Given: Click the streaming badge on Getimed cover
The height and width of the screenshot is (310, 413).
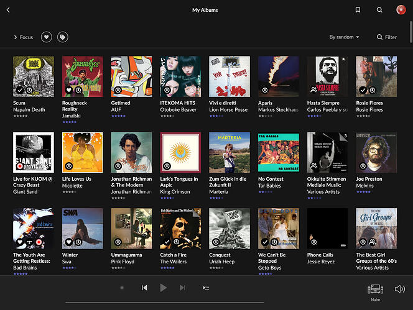Looking at the screenshot, I should point(118,90).
